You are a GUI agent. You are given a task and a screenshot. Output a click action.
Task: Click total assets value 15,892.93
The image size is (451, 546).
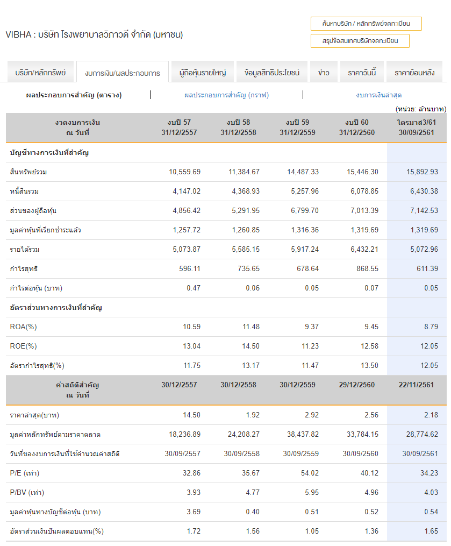point(422,172)
